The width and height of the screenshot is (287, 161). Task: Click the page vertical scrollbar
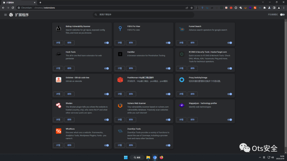pyautogui.click(x=285, y=84)
